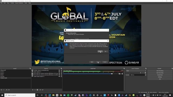Viewport: 173px width, 97px height.
Task: Click Cancel in Auto-Configuration Wizard
Action: coord(105,62)
